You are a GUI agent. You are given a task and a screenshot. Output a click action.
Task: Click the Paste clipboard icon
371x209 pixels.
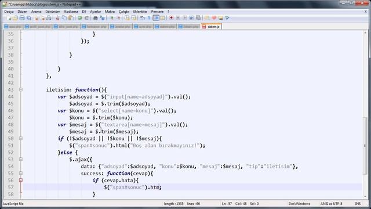(x=71, y=18)
